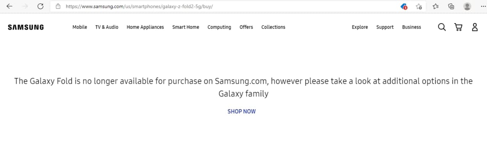This screenshot has width=487, height=164.
Task: Open the tracking prevention shield icon
Action: 404,6
